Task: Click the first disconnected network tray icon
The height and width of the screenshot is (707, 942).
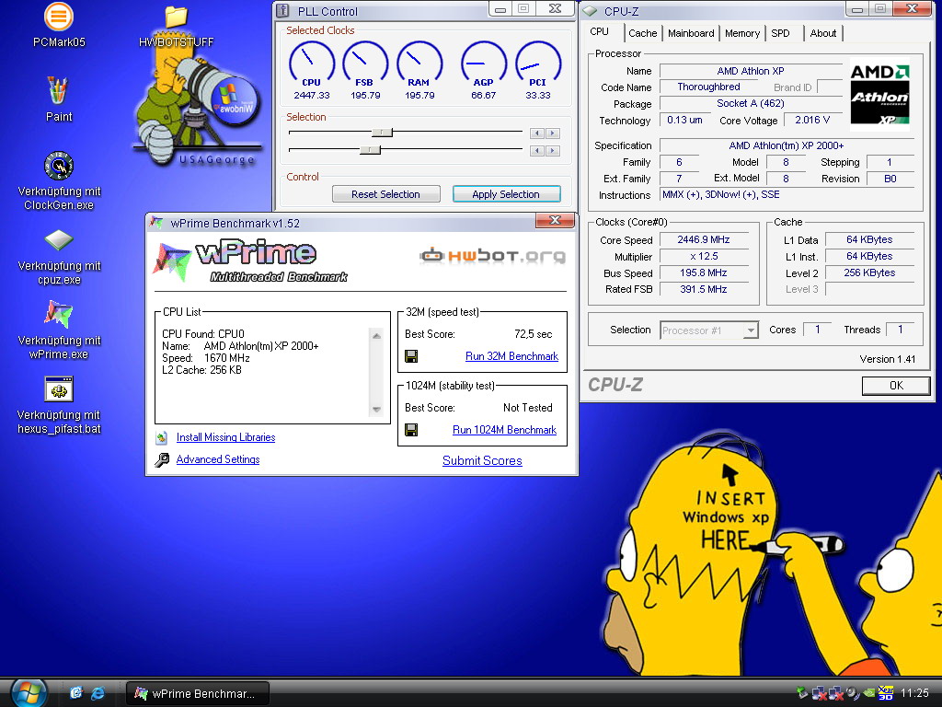Action: [x=819, y=693]
